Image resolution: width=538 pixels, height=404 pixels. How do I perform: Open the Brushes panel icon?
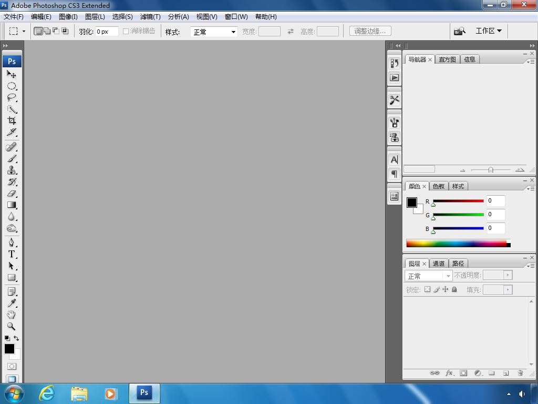[x=394, y=123]
